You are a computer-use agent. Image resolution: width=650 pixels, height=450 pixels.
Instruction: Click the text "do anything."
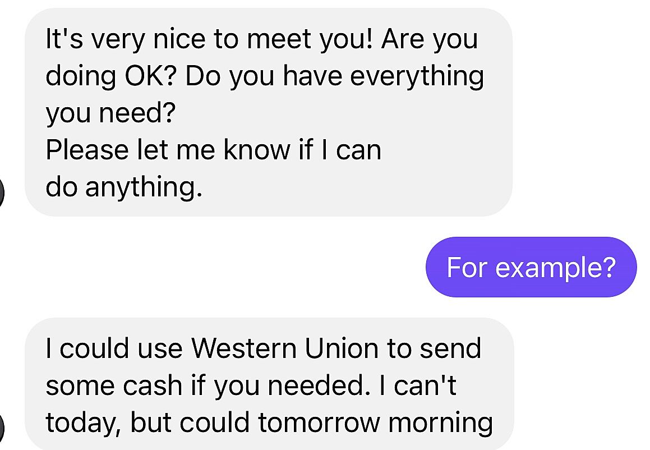[x=123, y=187]
